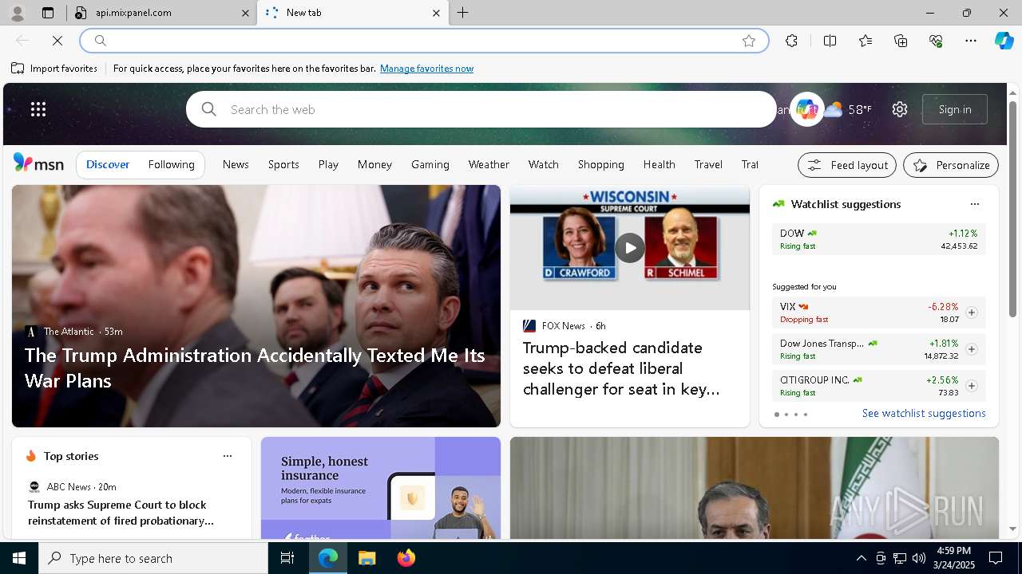Image resolution: width=1022 pixels, height=574 pixels.
Task: Toggle split screen view
Action: 830,41
